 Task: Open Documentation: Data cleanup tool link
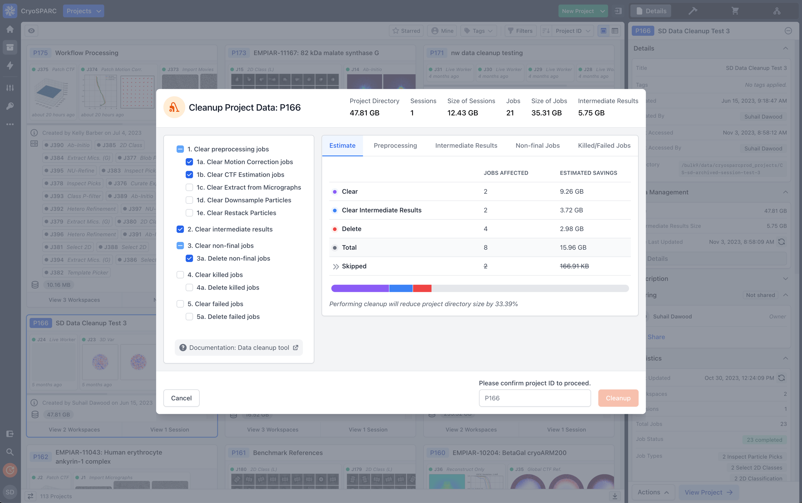(x=239, y=348)
